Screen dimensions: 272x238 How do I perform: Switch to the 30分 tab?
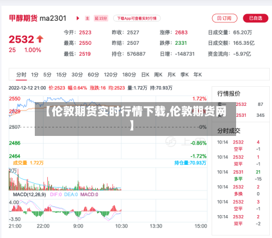[x=77, y=75]
